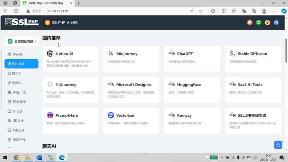Expand the 全部网址导航 dropdown

click(21, 41)
